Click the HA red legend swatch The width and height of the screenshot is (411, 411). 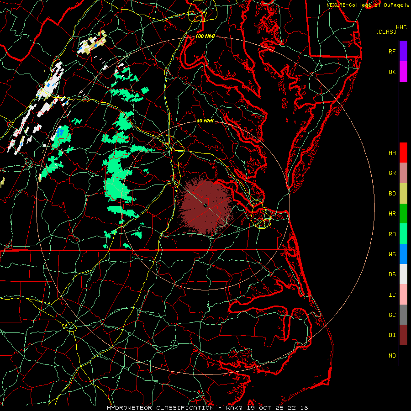pyautogui.click(x=403, y=153)
